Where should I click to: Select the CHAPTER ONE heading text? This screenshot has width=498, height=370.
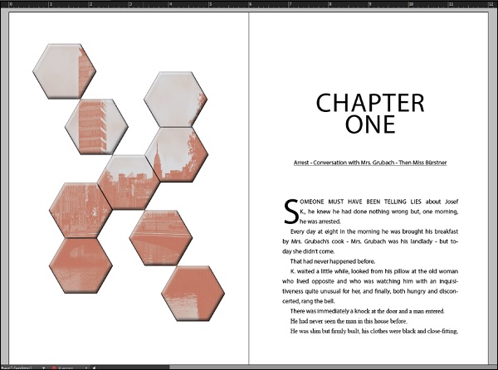point(370,114)
